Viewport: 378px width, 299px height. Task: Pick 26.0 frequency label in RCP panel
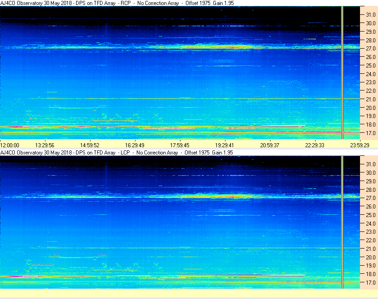click(x=371, y=57)
